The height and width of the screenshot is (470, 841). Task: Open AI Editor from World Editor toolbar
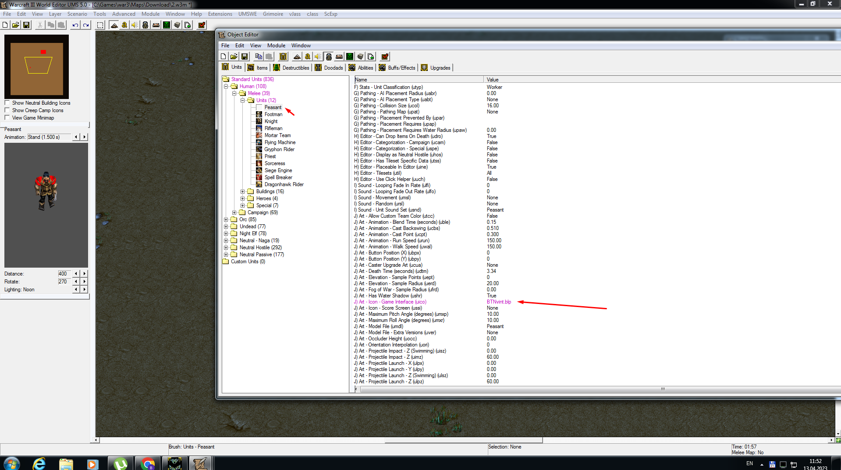[167, 25]
